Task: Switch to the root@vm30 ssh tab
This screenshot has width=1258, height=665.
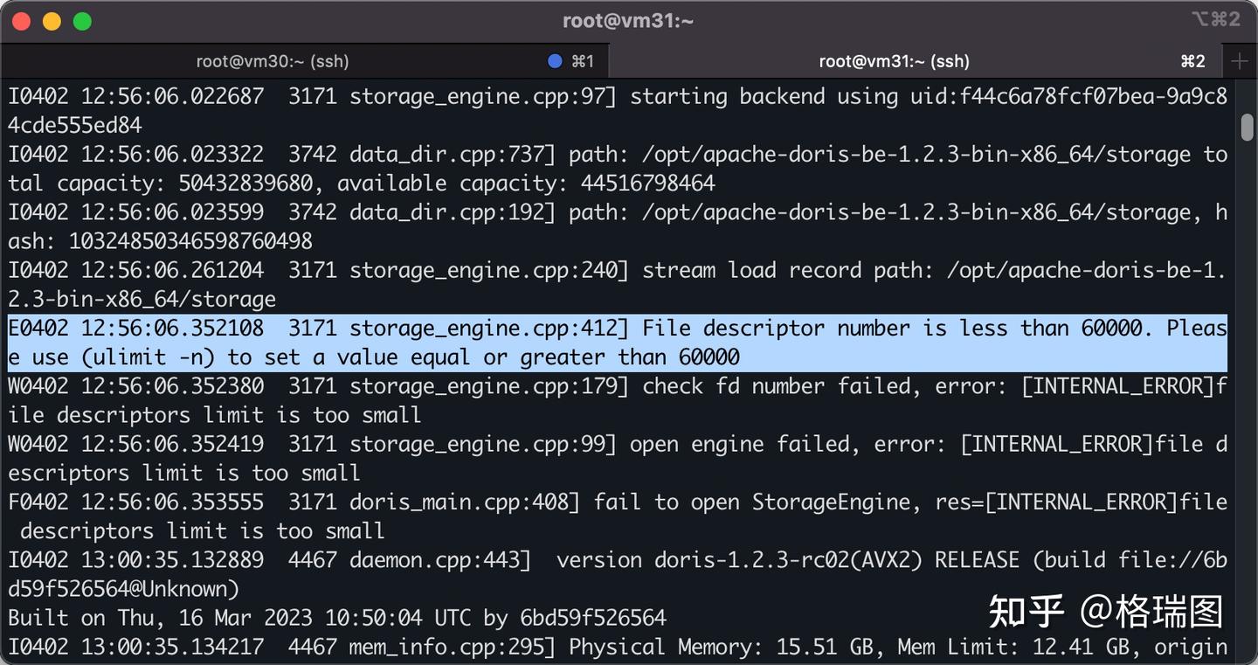Action: click(x=272, y=61)
